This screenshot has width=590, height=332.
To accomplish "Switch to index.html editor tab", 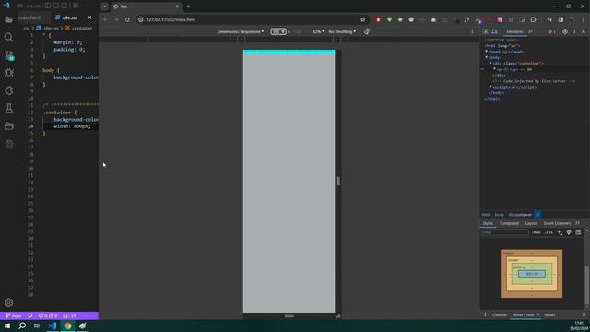I will (x=29, y=18).
